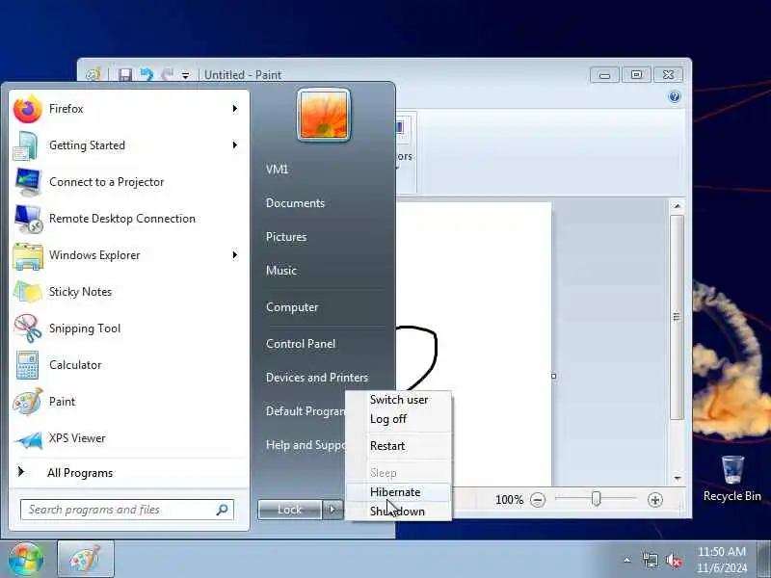The width and height of the screenshot is (771, 578).
Task: Click the user account picture
Action: tap(324, 115)
